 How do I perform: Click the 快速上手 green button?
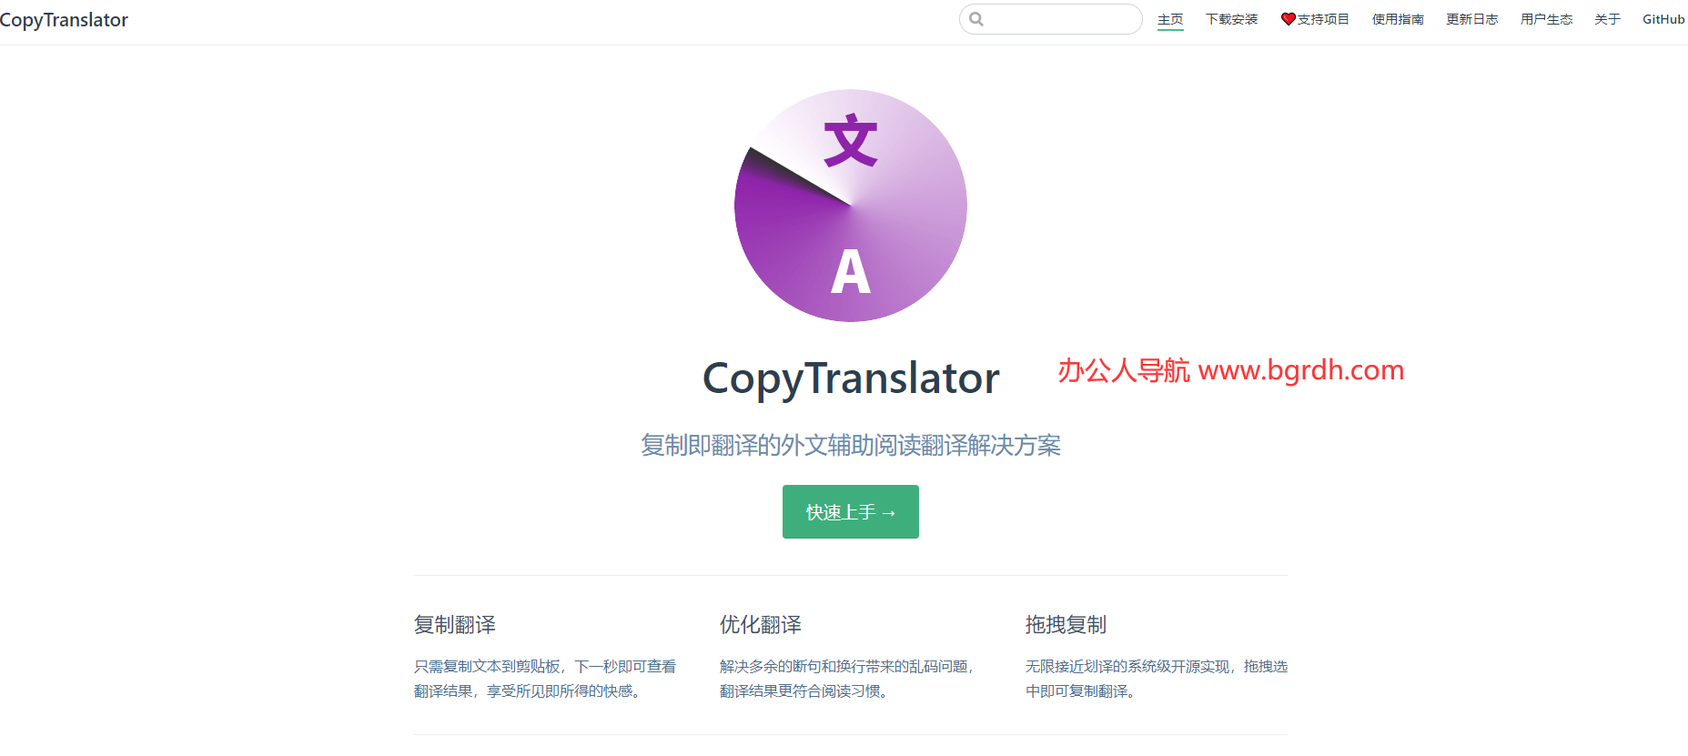851,512
